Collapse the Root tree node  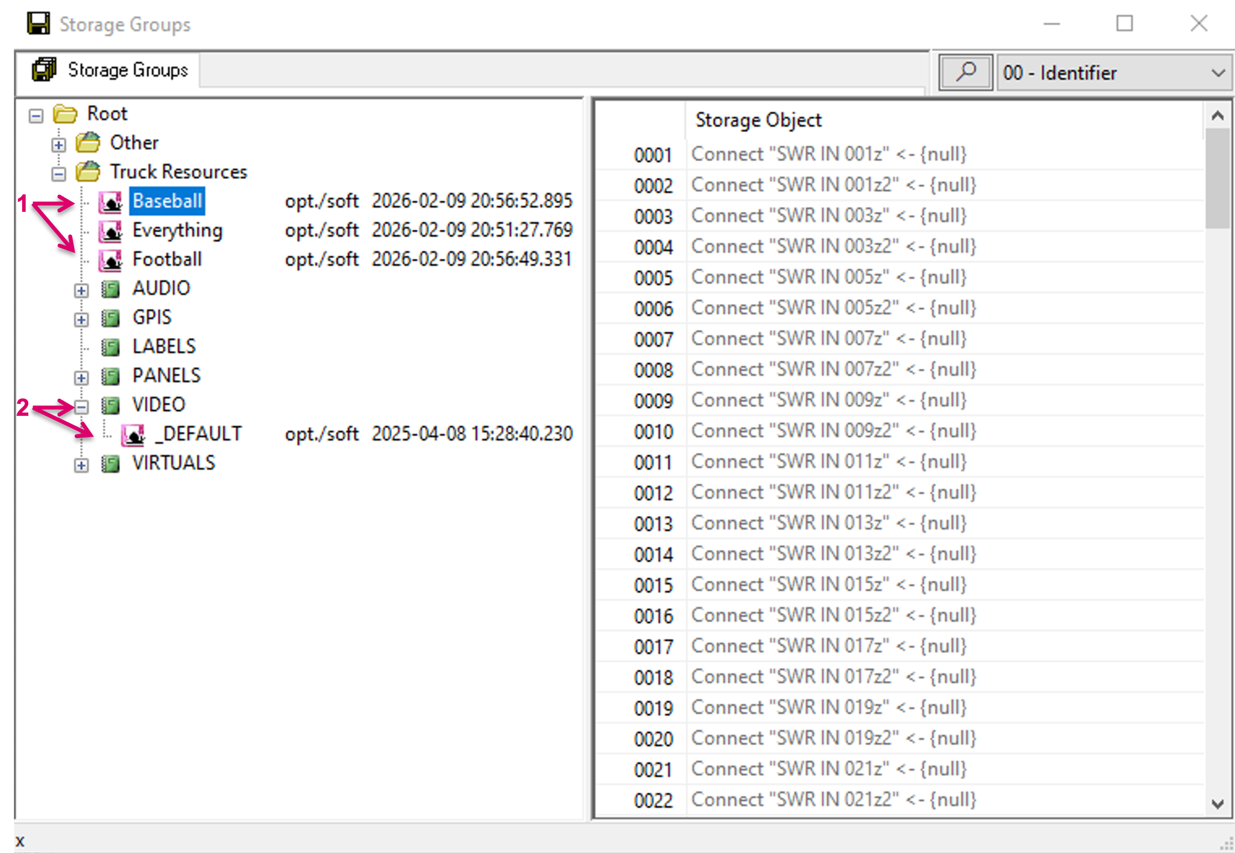coord(36,116)
